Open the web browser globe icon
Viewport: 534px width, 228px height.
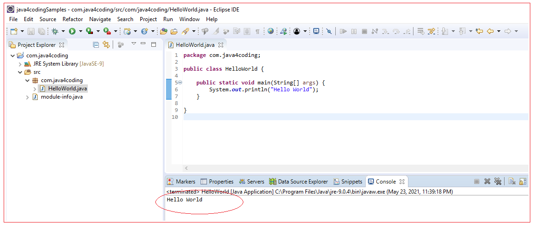pyautogui.click(x=271, y=31)
